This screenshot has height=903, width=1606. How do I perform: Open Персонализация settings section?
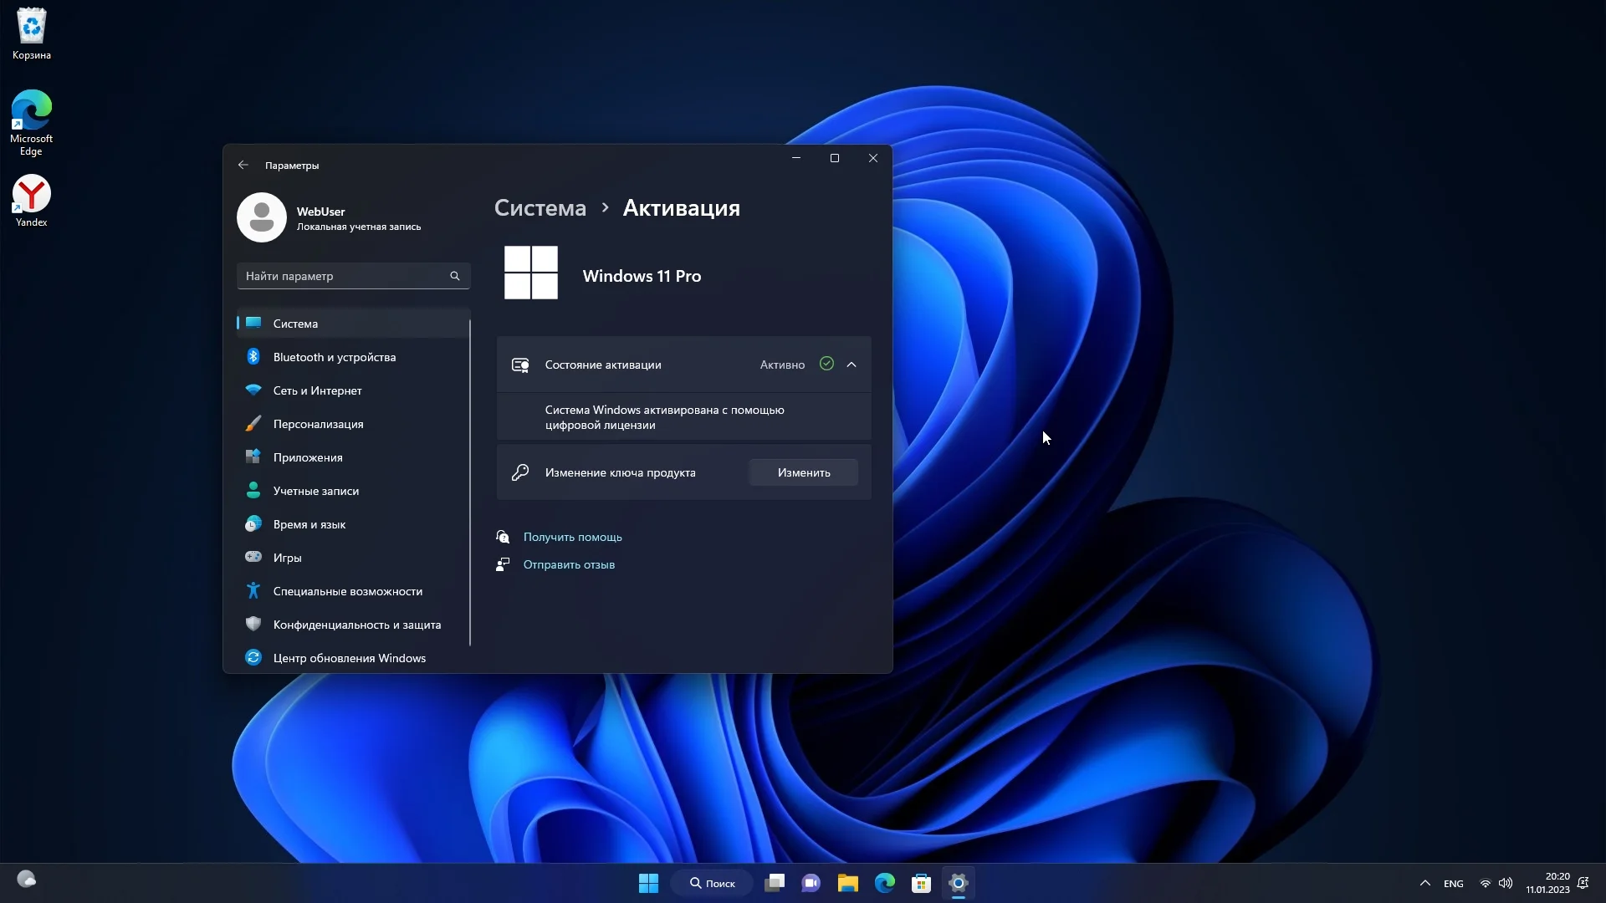tap(318, 424)
